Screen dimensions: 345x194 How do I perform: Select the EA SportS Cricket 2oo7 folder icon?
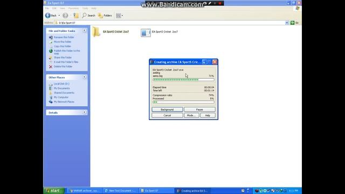click(x=96, y=32)
